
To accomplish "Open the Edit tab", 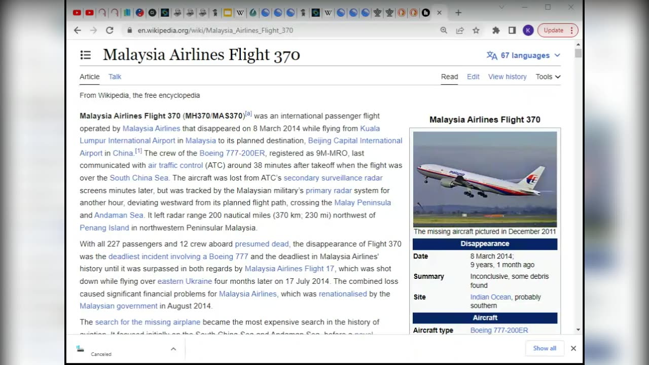I will click(x=473, y=77).
